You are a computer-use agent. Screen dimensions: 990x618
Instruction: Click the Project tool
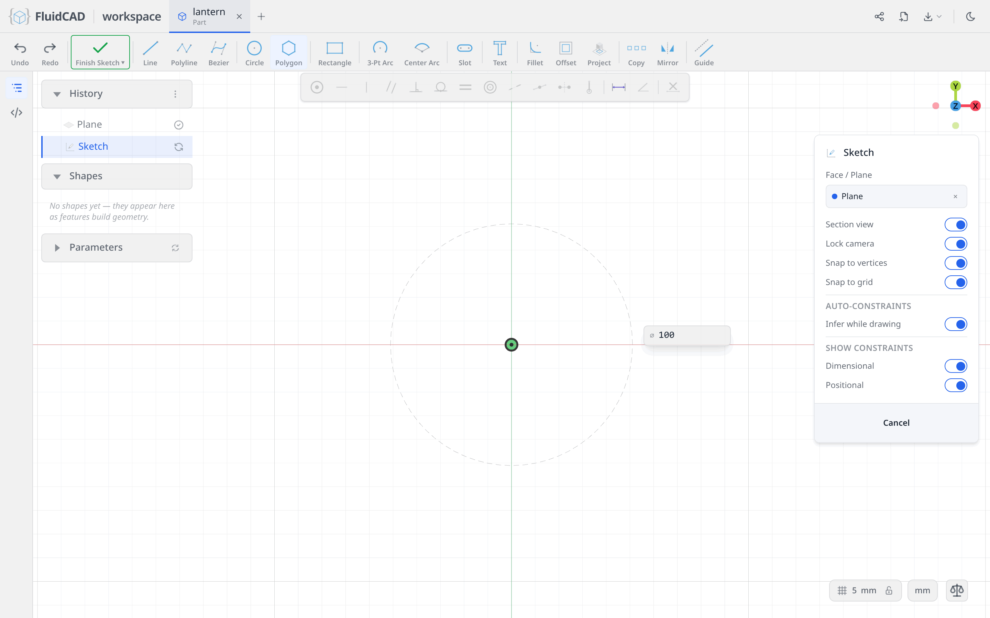[x=599, y=53]
